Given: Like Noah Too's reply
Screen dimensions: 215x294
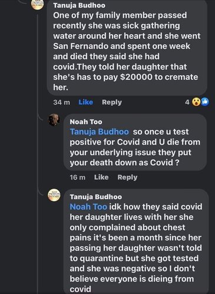Looking at the screenshot, I should (101, 177).
